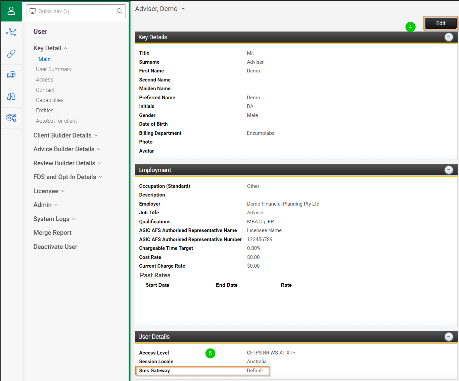Viewport: 459px width, 381px height.
Task: Click the magnifier icon in Quick nav
Action: point(120,11)
